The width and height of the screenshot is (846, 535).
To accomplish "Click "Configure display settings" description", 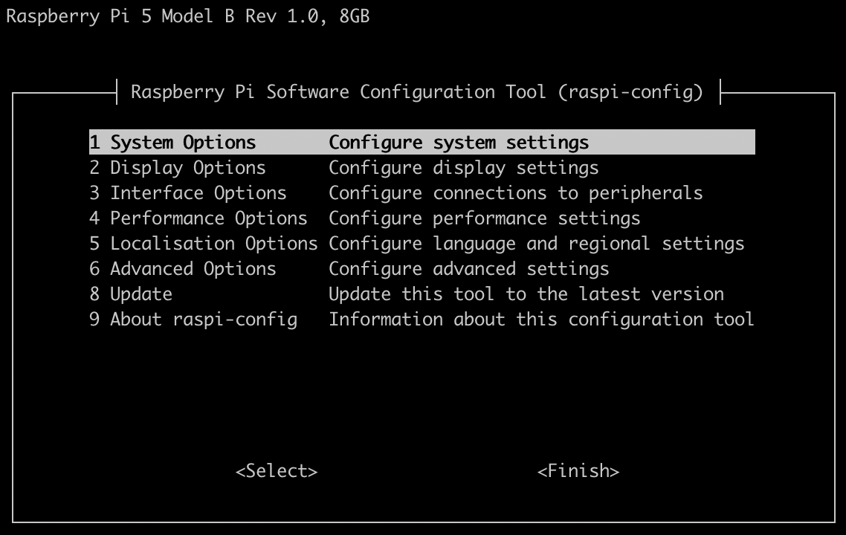I will point(464,168).
